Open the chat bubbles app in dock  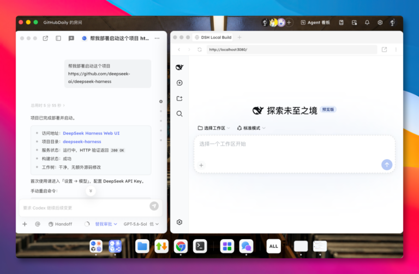pyautogui.click(x=247, y=246)
